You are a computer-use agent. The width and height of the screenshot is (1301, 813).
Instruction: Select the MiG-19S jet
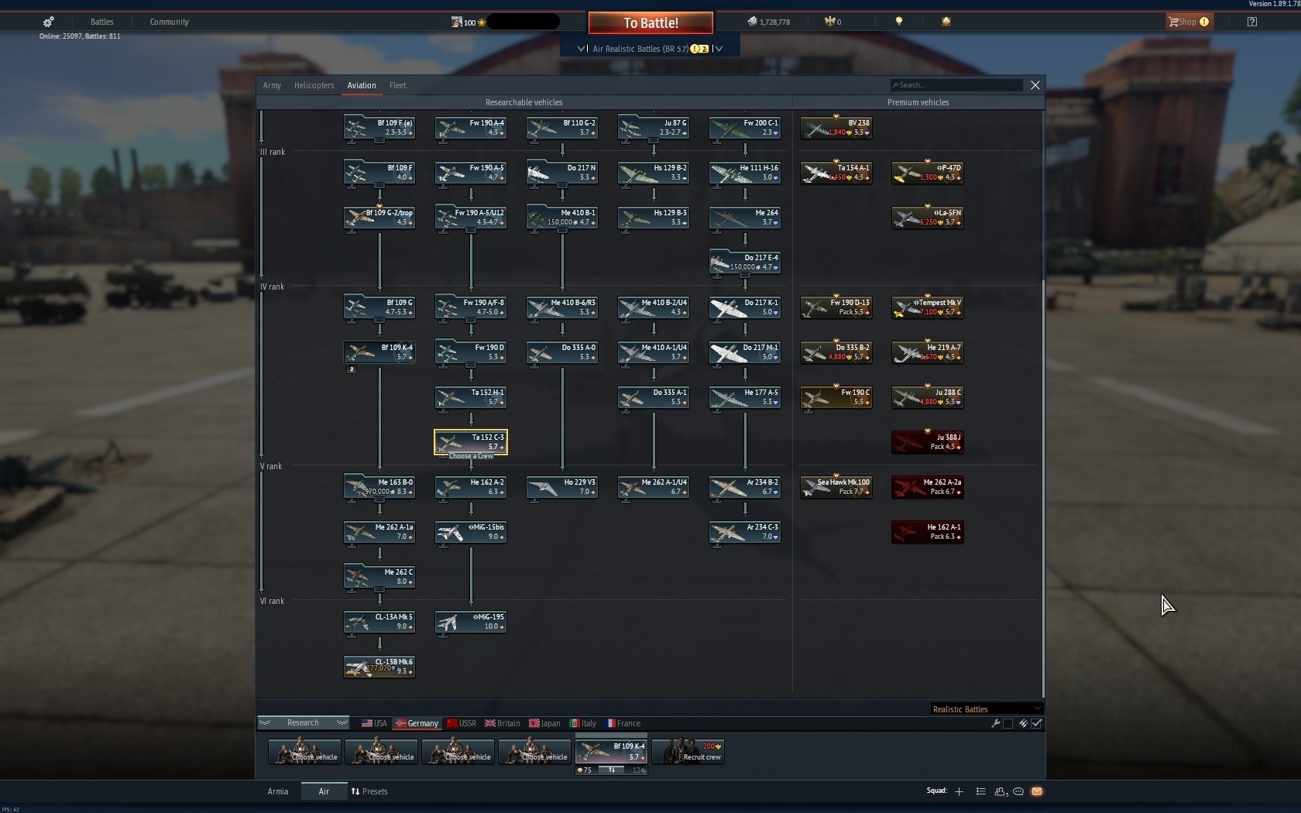[x=471, y=622]
